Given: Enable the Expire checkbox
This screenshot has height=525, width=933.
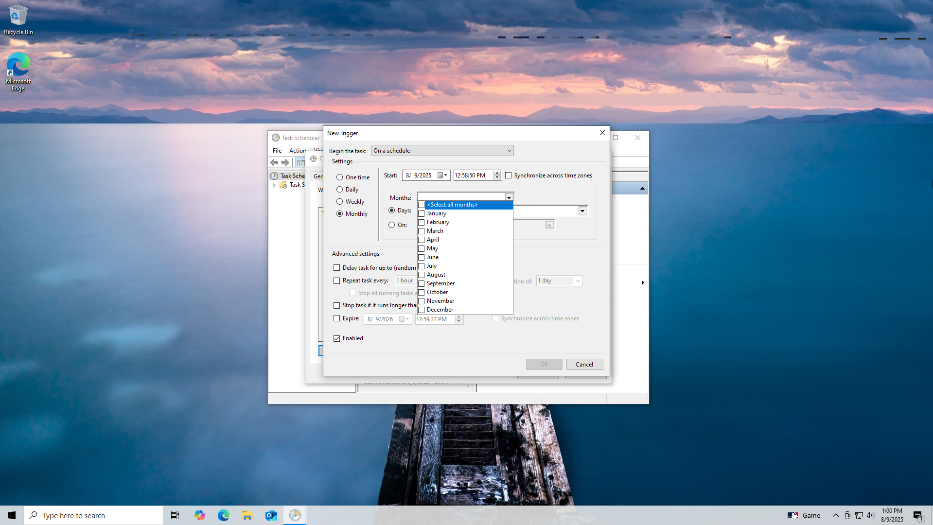Looking at the screenshot, I should point(337,318).
